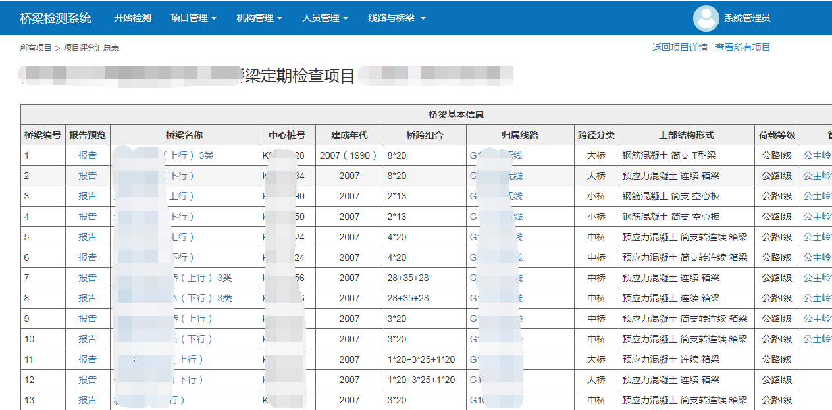This screenshot has width=832, height=410.
Task: Click the 建成年代 column header
Action: [x=350, y=135]
